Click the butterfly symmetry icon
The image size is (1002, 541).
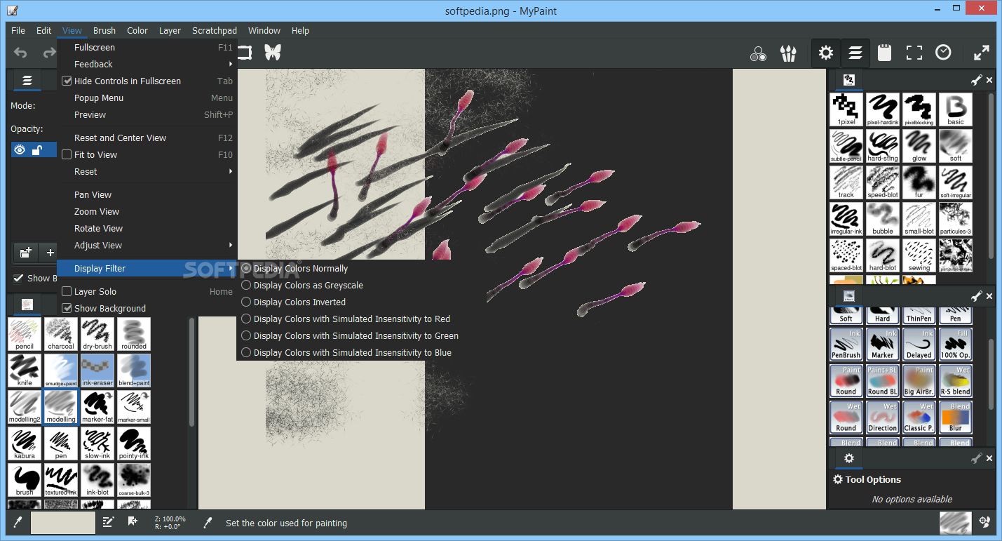[x=272, y=53]
